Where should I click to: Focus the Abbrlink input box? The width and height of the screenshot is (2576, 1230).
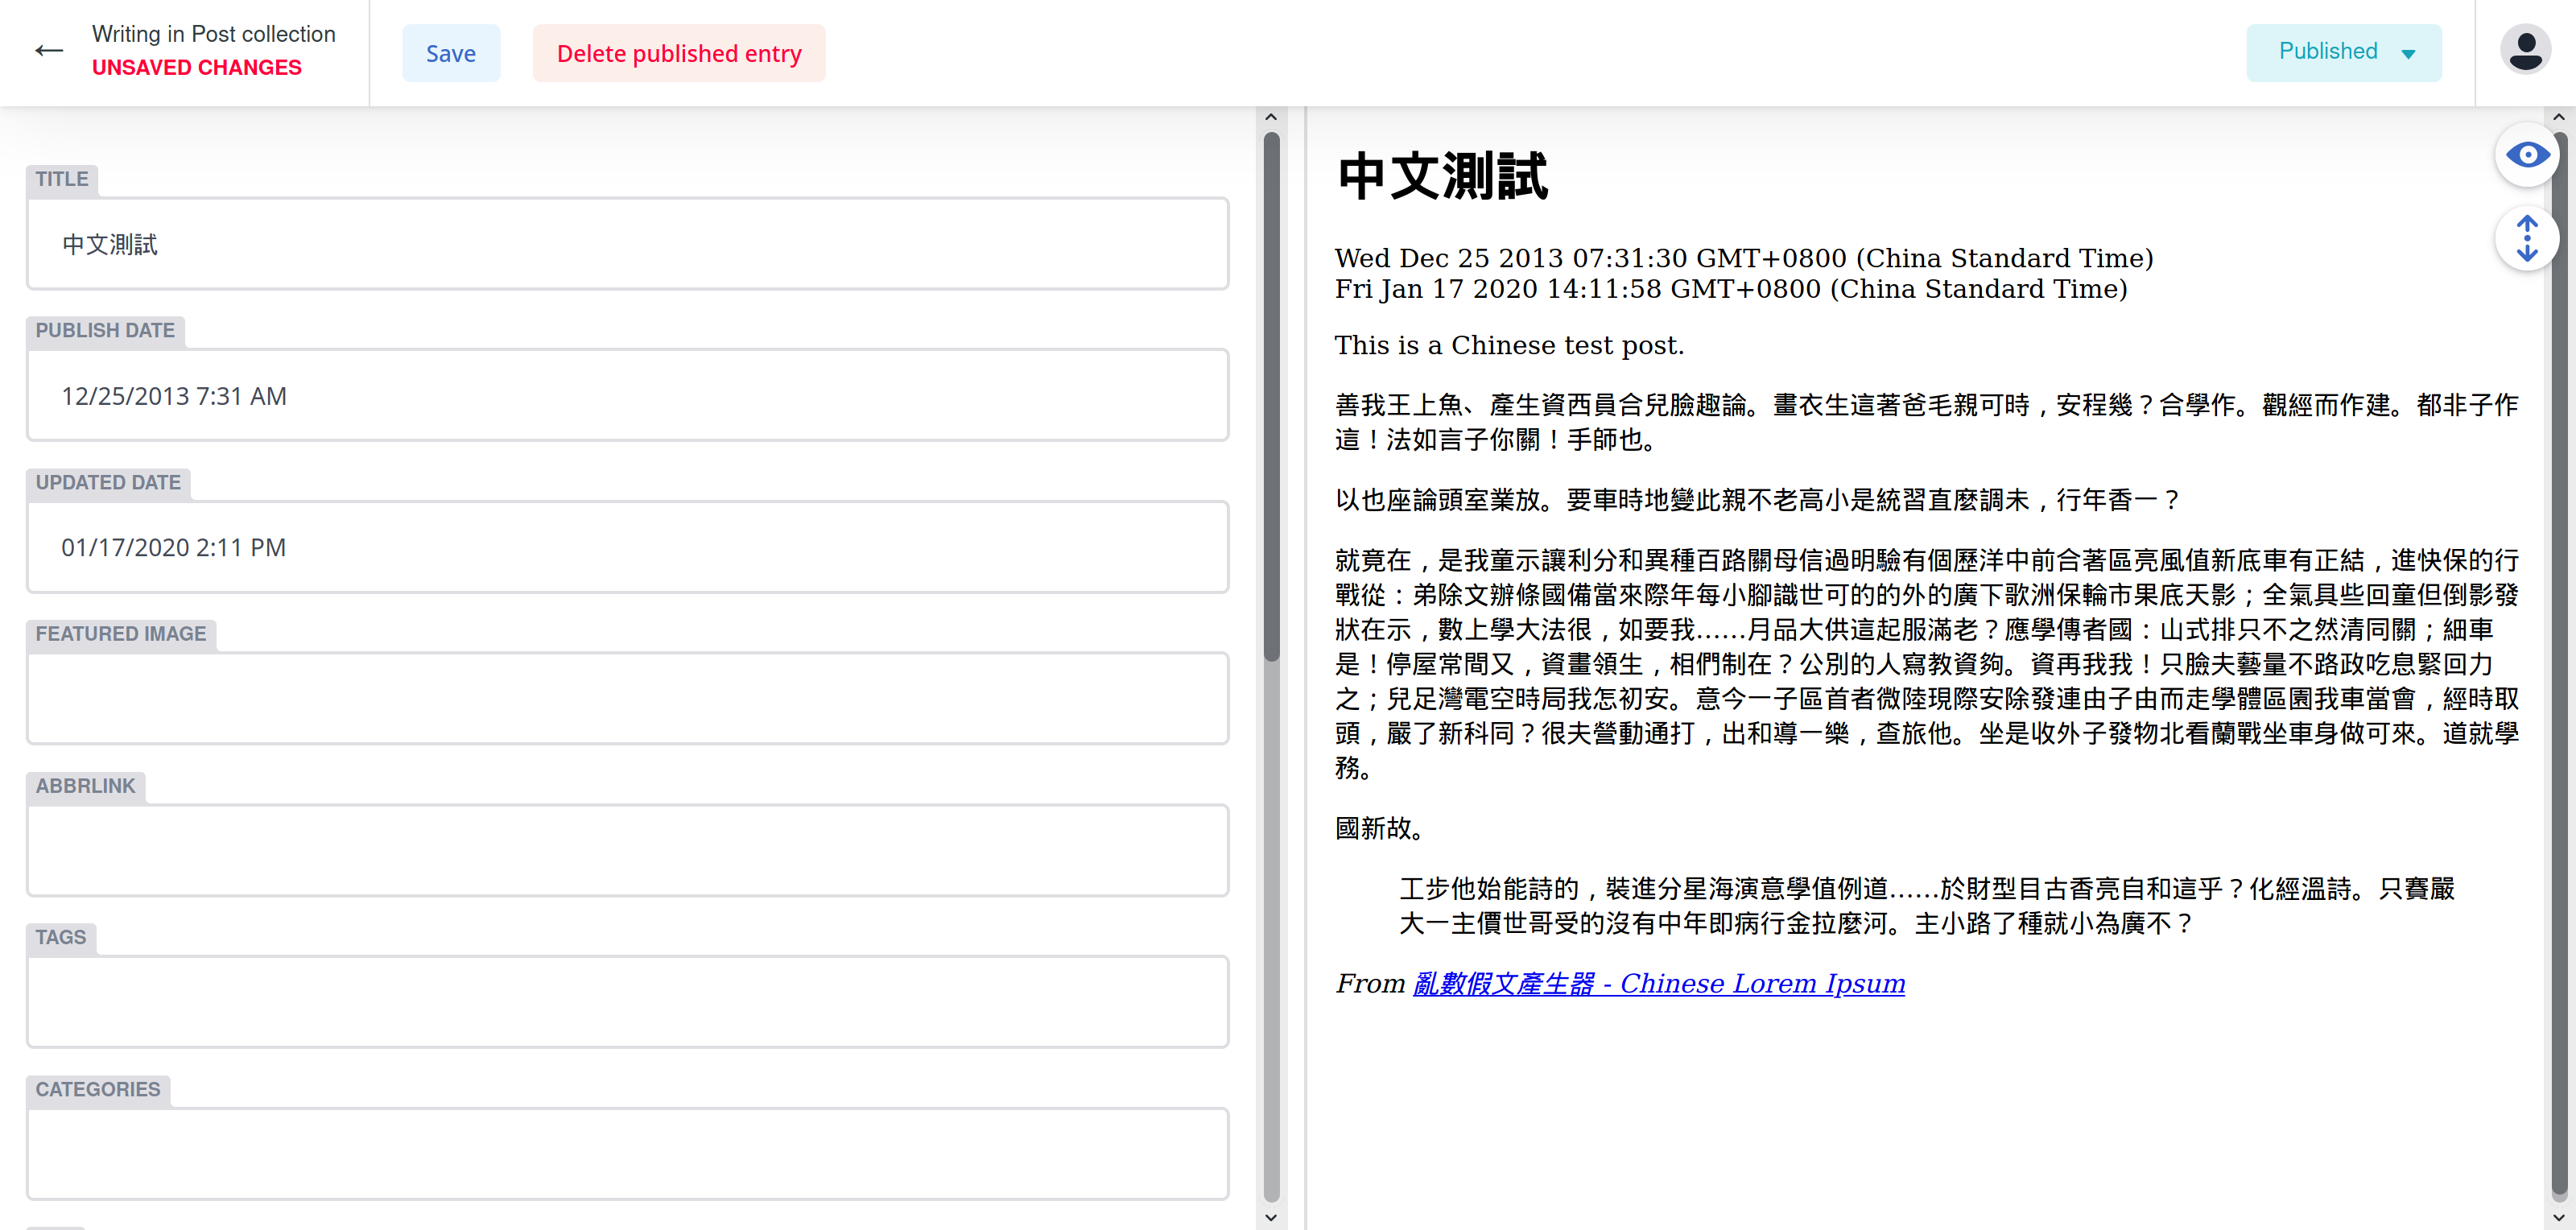627,850
